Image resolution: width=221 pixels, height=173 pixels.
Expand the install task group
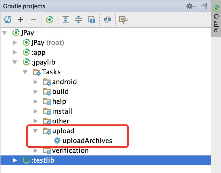[x=36, y=111]
